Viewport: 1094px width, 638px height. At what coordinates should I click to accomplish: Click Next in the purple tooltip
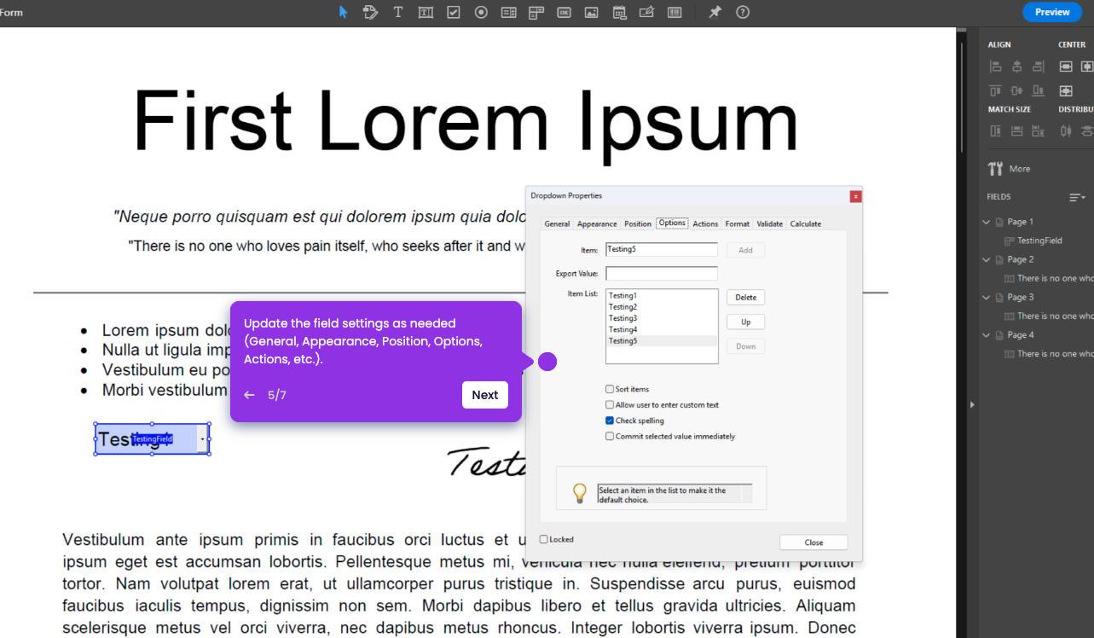pyautogui.click(x=485, y=395)
